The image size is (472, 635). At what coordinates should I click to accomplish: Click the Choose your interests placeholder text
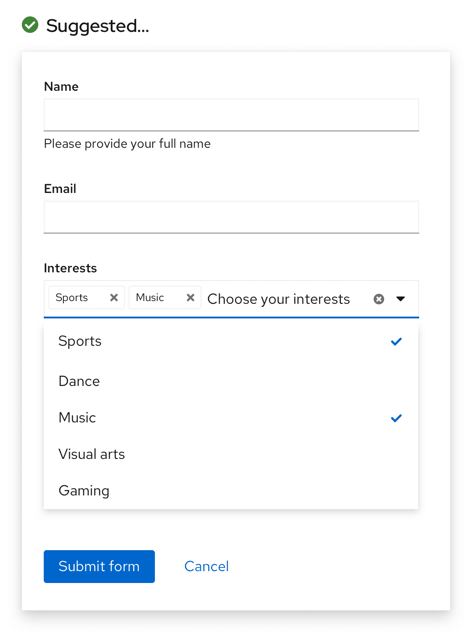(x=278, y=299)
